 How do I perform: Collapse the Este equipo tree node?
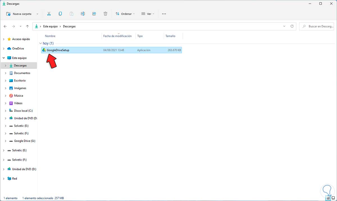tap(4, 58)
